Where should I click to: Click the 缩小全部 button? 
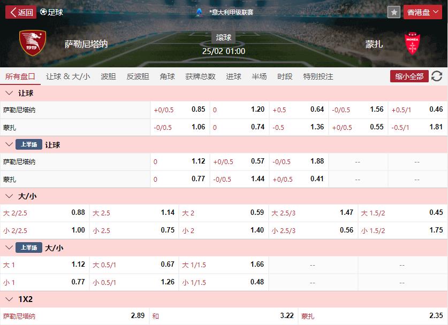click(409, 76)
